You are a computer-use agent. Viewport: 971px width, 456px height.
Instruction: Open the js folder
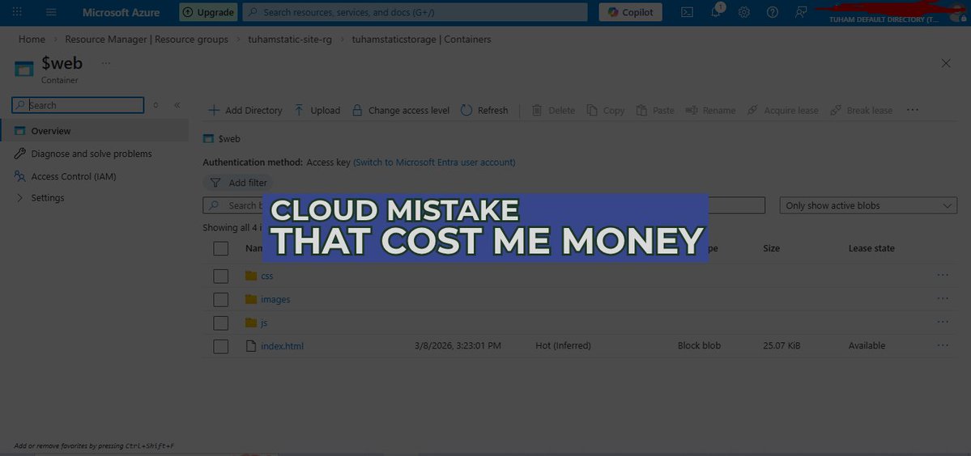pos(265,323)
